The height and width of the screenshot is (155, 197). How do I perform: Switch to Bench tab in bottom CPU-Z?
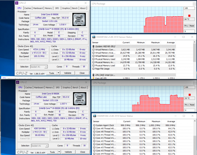(75, 88)
